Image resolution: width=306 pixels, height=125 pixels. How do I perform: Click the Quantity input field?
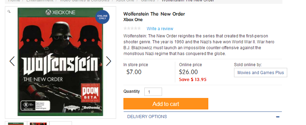[153, 92]
